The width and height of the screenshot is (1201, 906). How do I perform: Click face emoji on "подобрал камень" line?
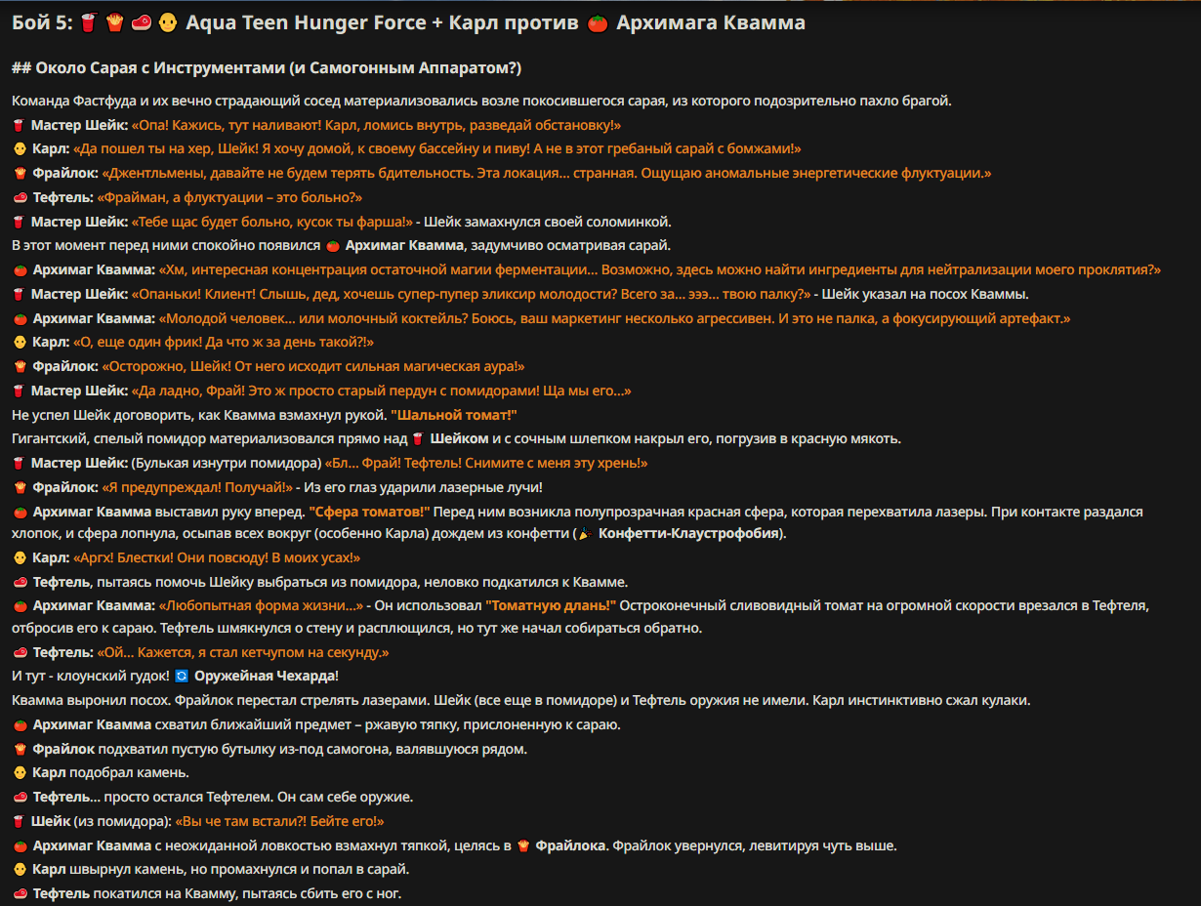[19, 773]
